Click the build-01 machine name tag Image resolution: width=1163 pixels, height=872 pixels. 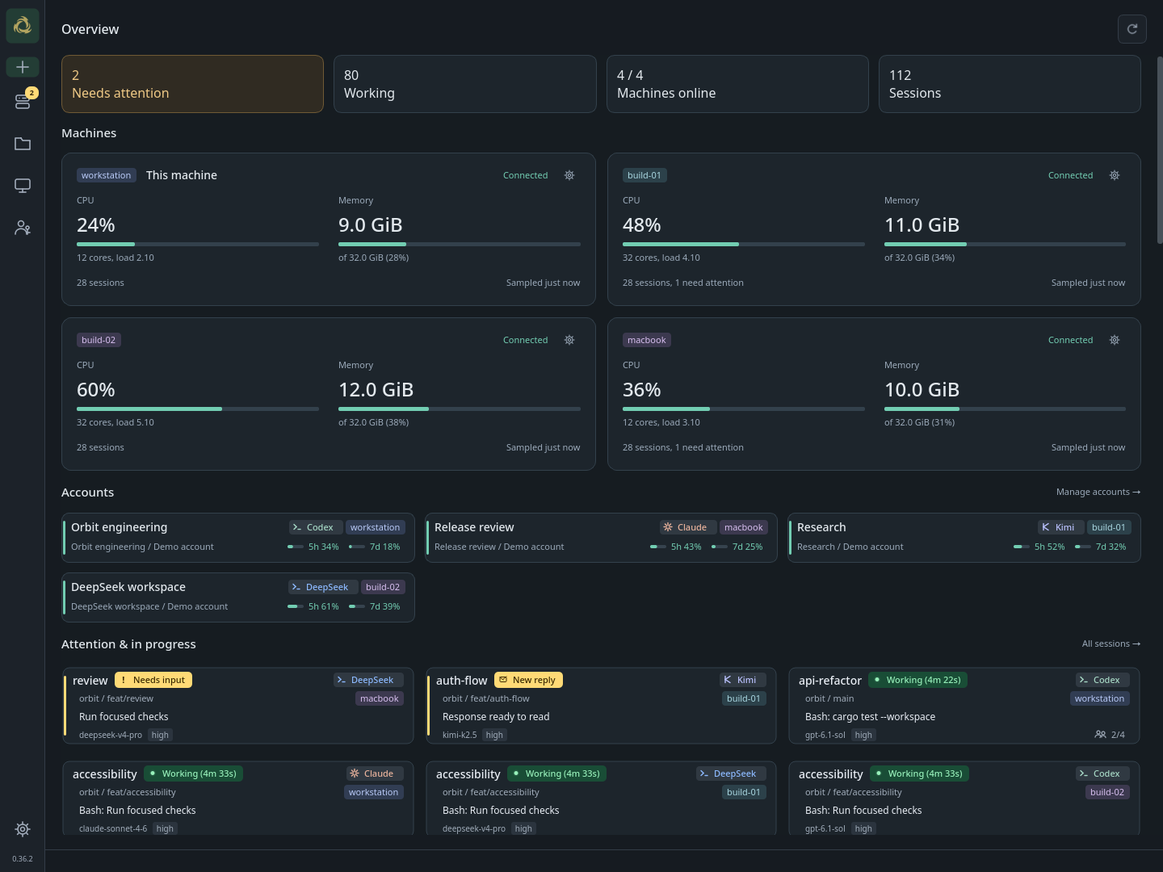[644, 175]
